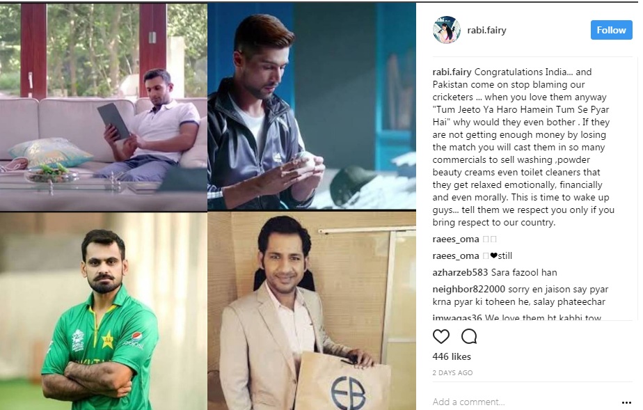Screen dimensions: 643x410
Task: Open the 2 DAYS AGO timestamp
Action: [452, 372]
